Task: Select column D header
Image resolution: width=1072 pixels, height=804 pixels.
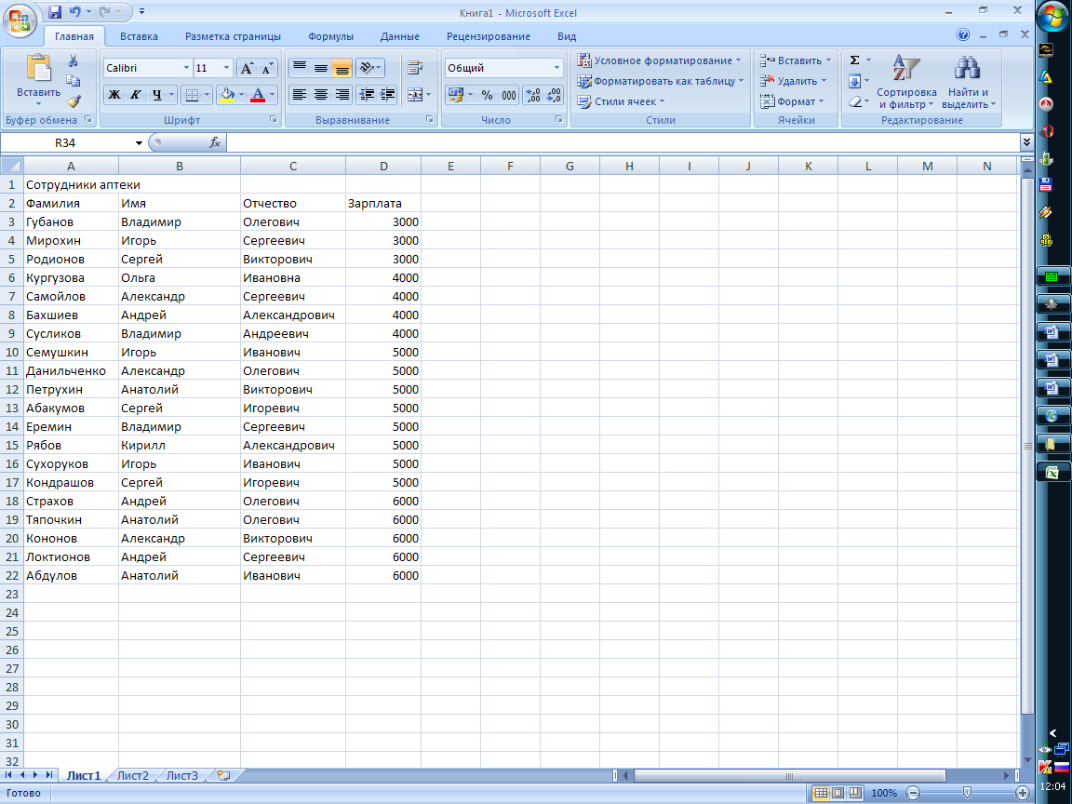Action: click(x=383, y=167)
